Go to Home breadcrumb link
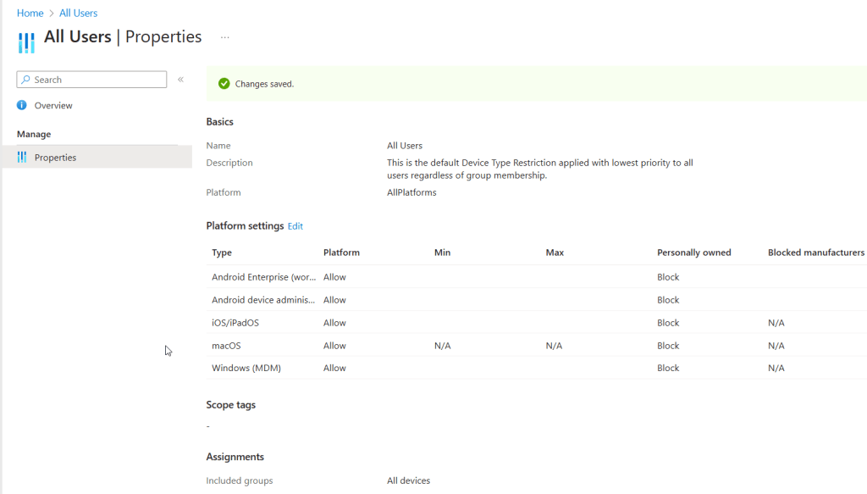 (30, 14)
